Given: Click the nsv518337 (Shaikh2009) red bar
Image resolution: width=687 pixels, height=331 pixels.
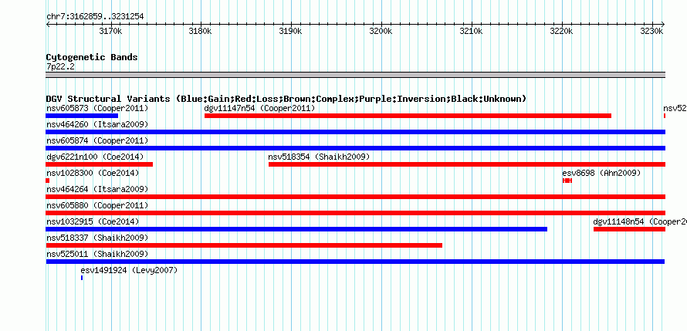Looking at the screenshot, I should pos(244,245).
